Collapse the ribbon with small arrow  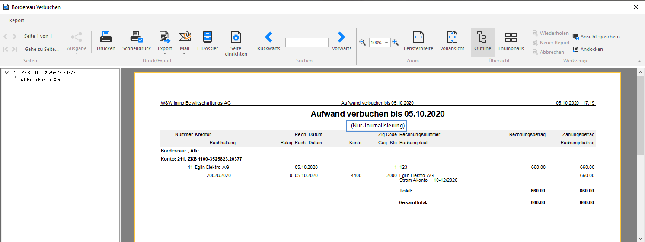pos(639,61)
